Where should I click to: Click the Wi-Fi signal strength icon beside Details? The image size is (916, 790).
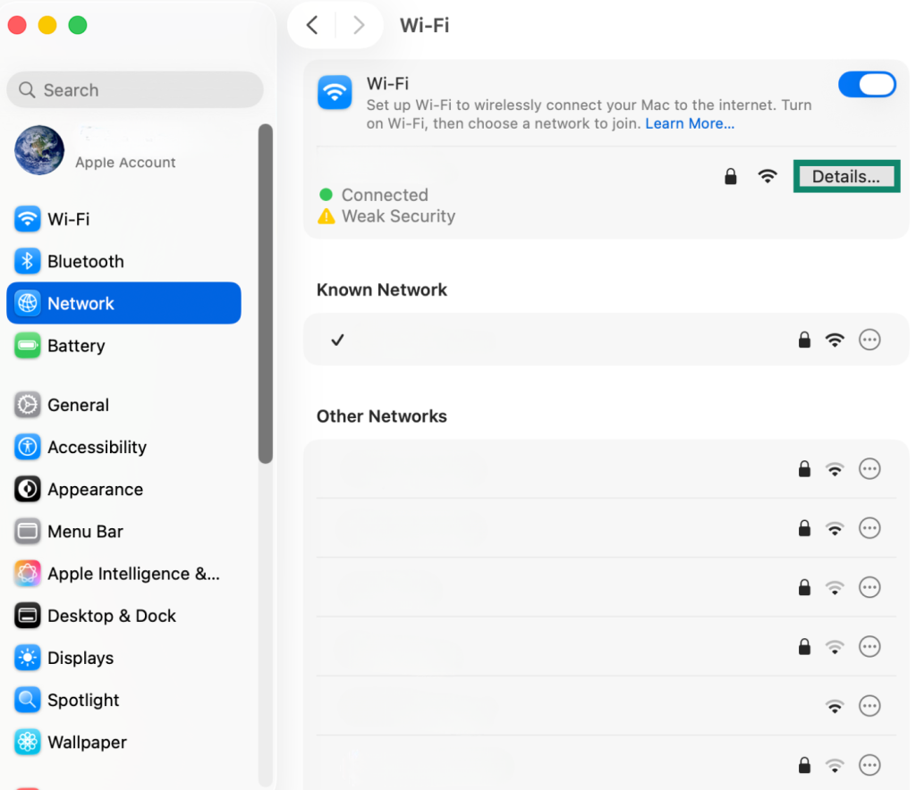point(768,176)
